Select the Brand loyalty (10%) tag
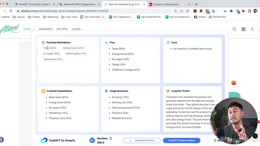 click(76, 54)
